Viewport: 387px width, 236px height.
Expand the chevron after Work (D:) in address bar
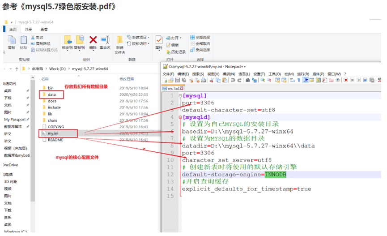click(69, 69)
